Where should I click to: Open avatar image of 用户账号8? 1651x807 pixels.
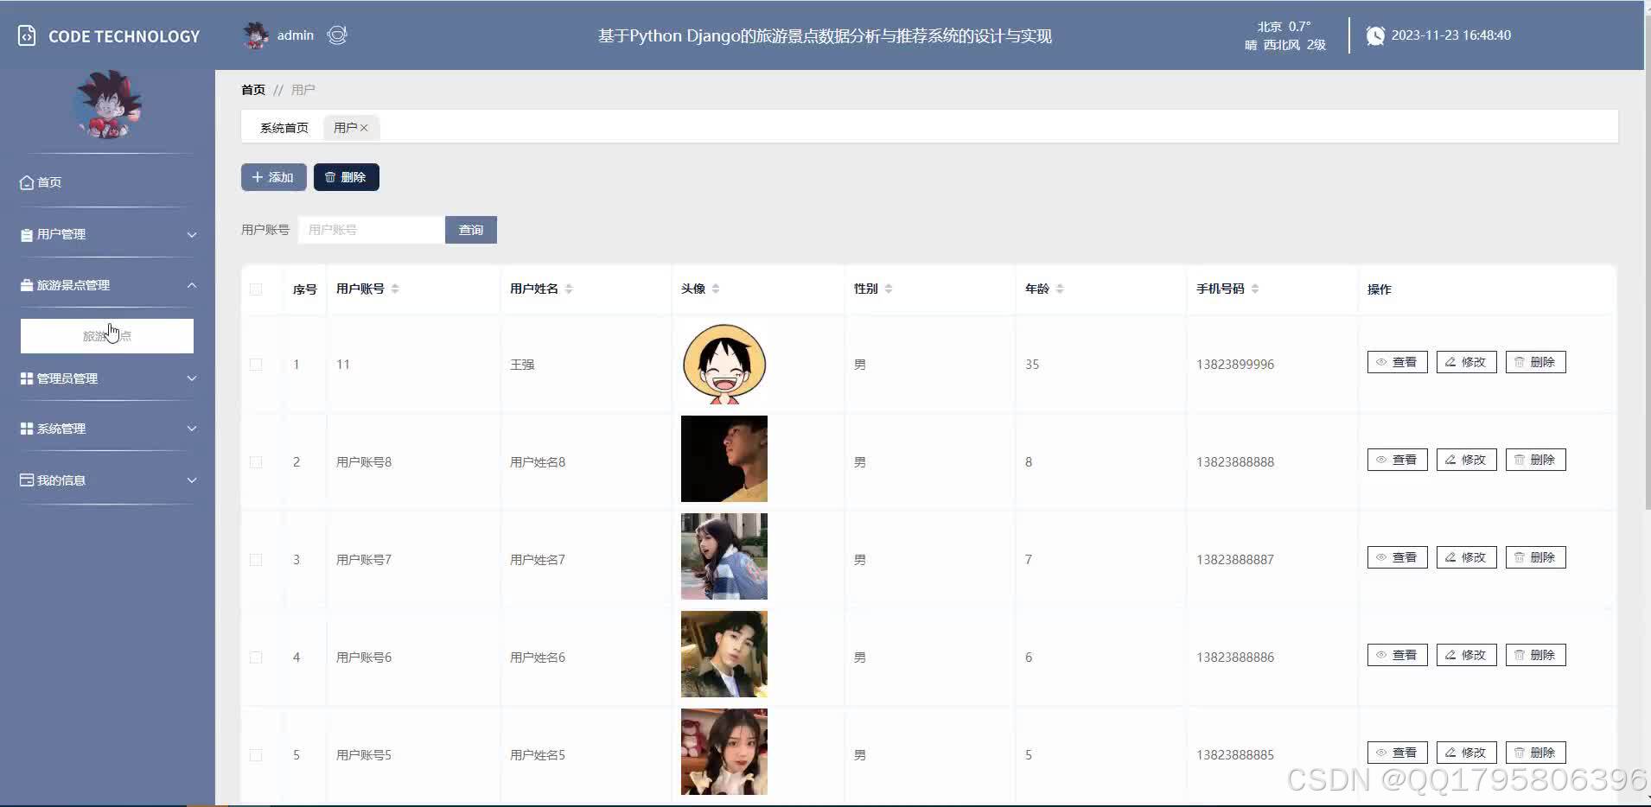pyautogui.click(x=724, y=459)
